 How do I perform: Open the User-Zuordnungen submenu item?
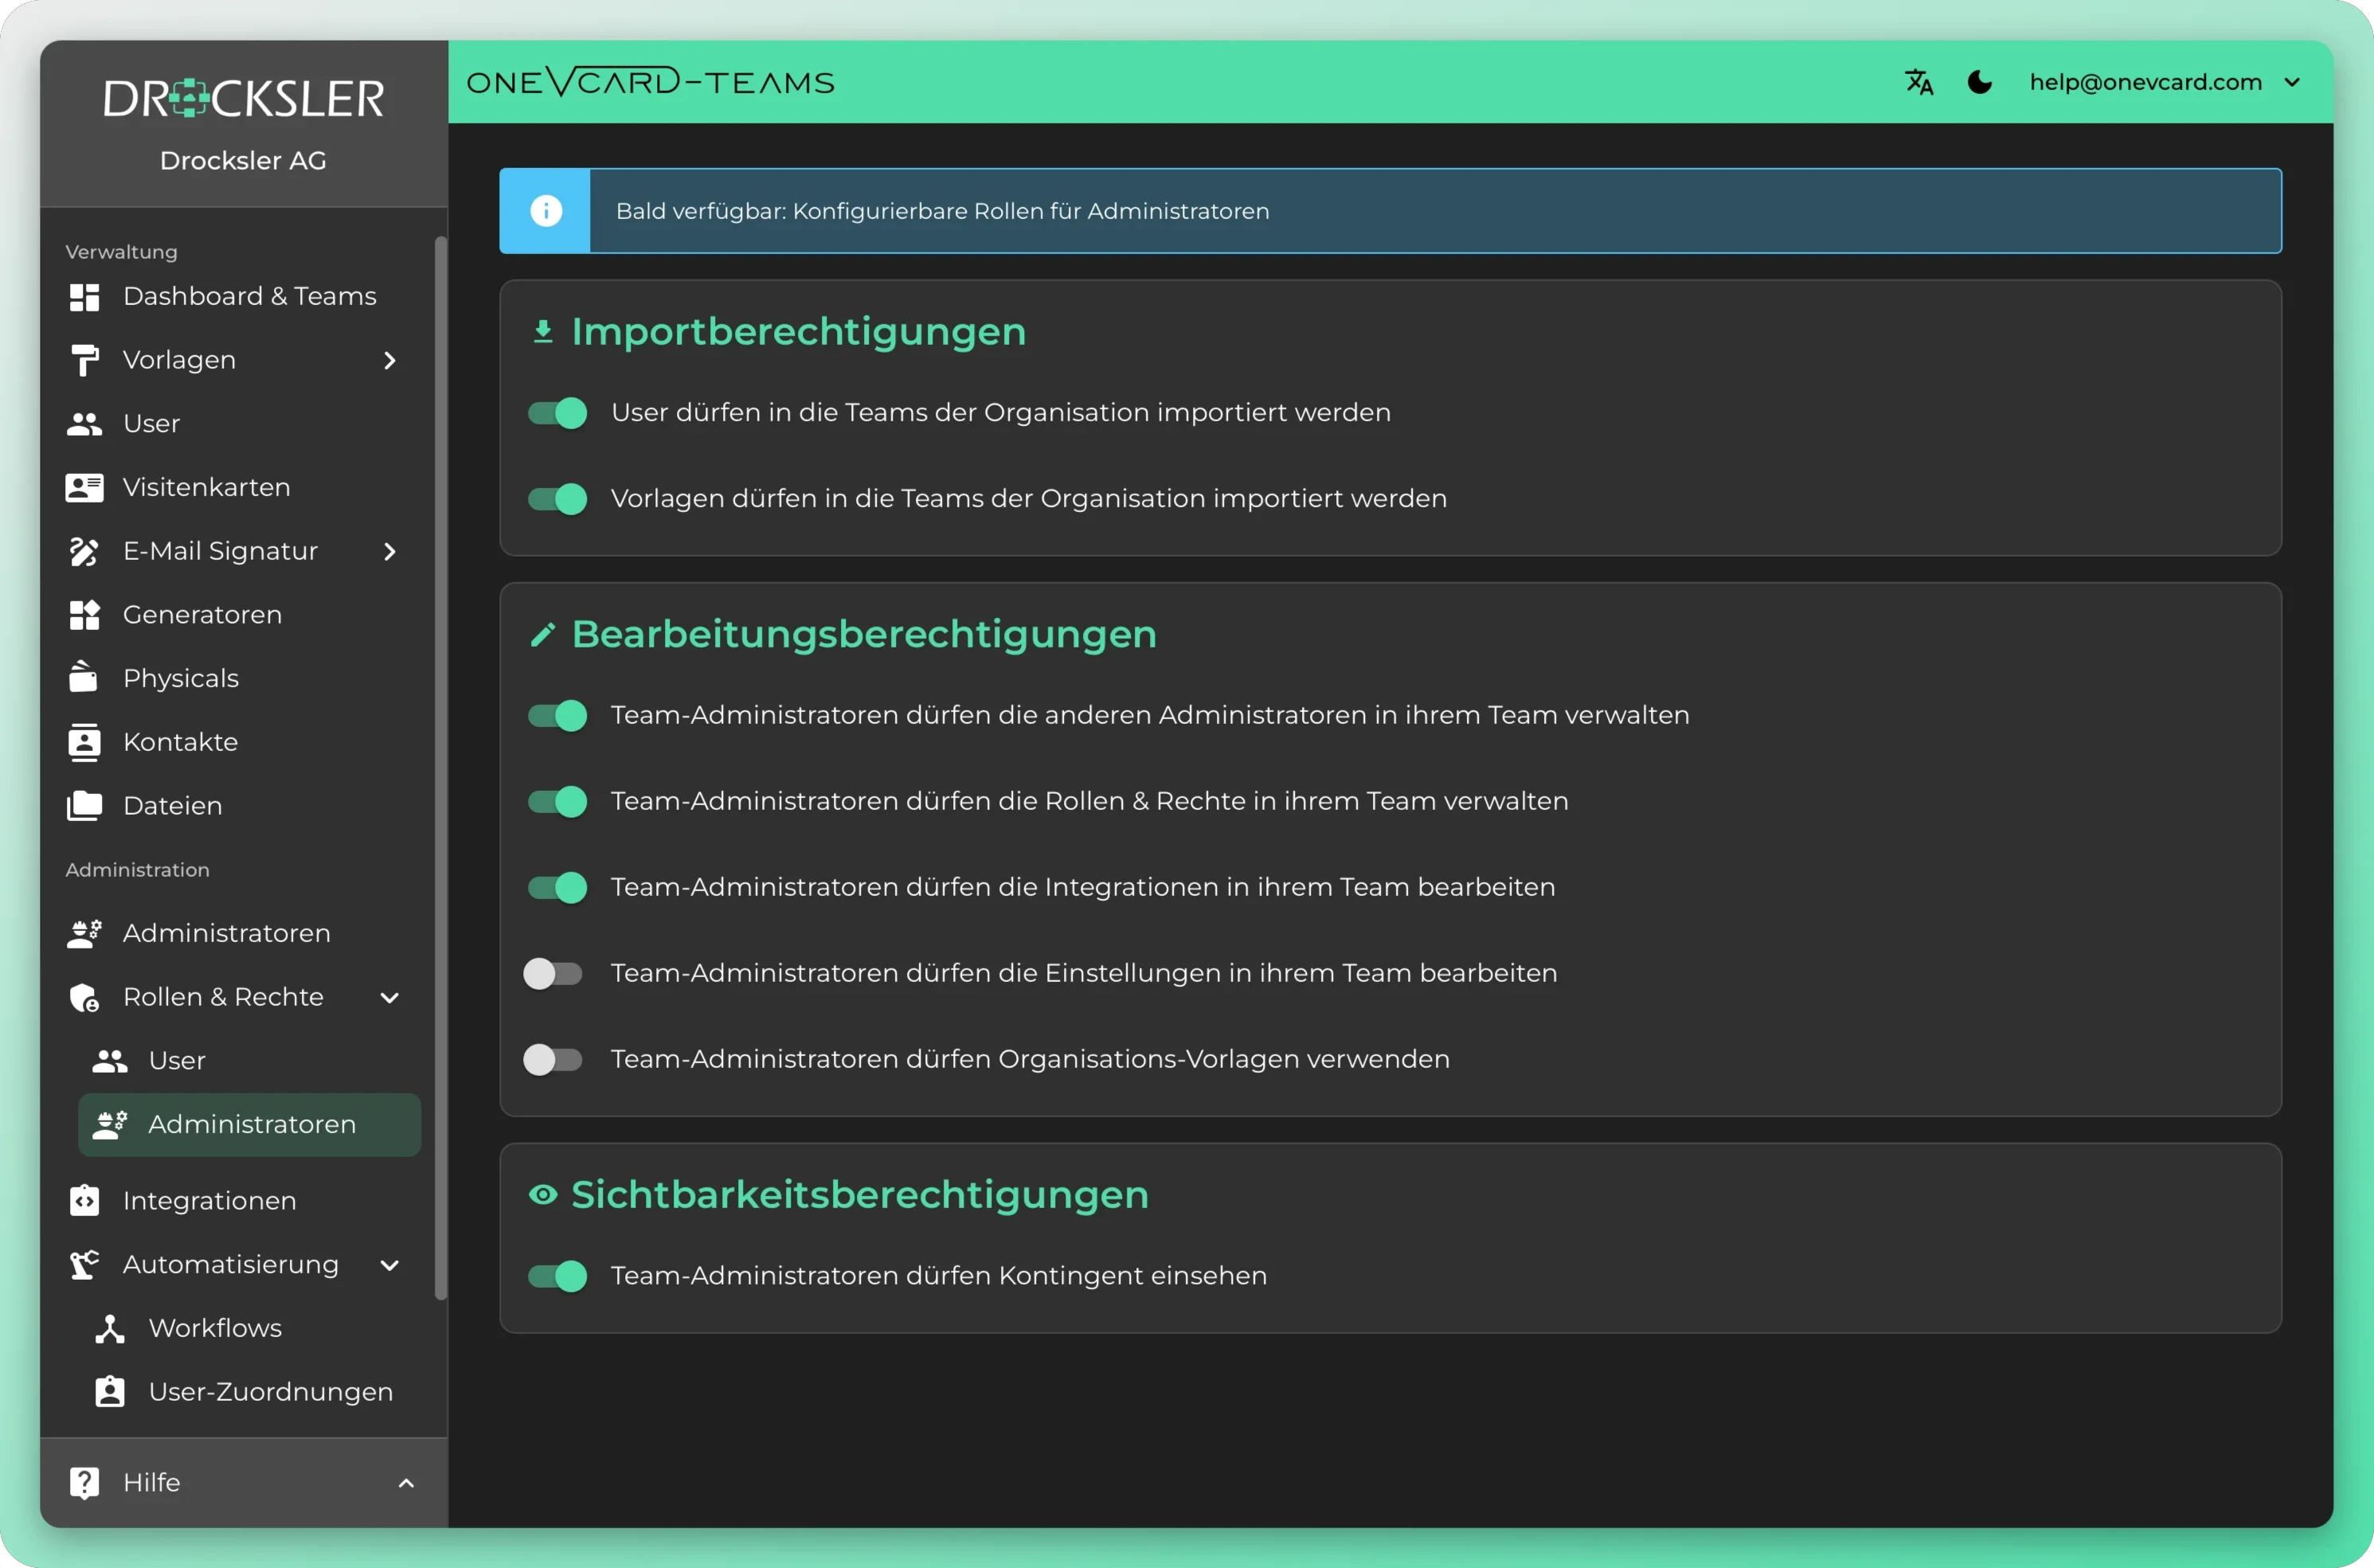250,1392
